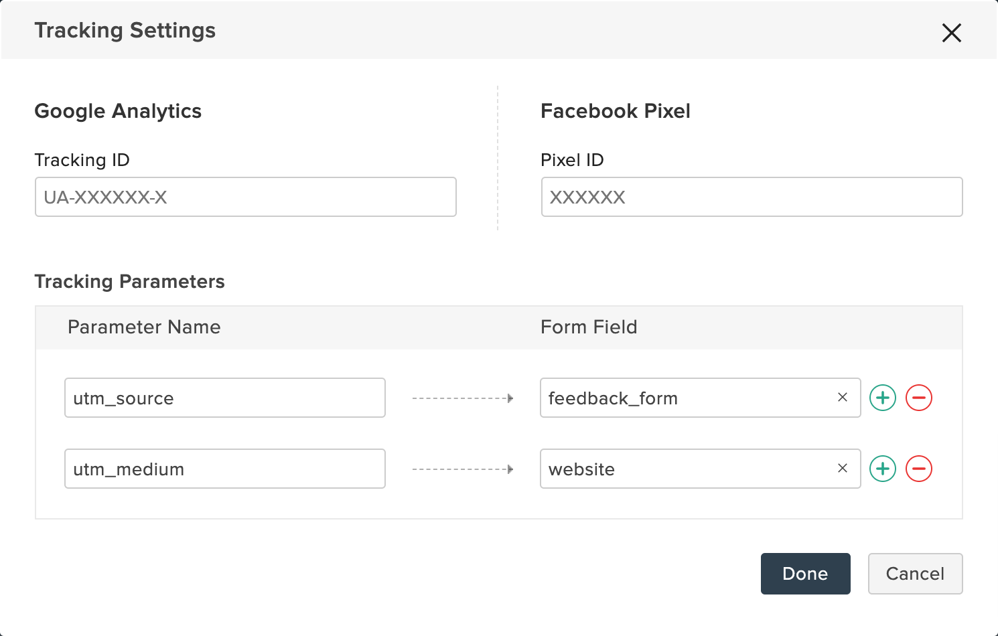Close the Tracking Settings dialog
Viewport: 998px width, 636px height.
[951, 32]
